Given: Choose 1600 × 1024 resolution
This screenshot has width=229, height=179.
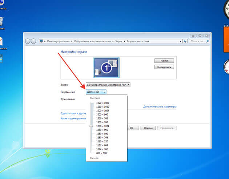Looking at the screenshot, I should pos(103,111).
